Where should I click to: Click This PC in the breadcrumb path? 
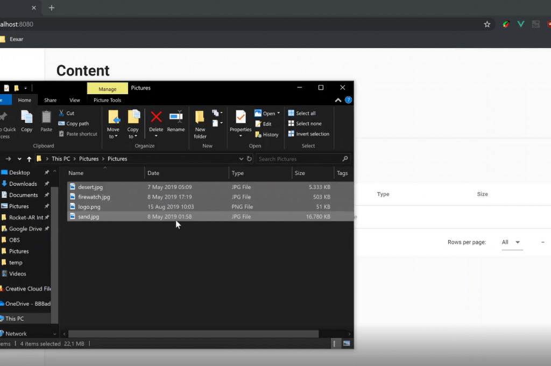point(61,159)
